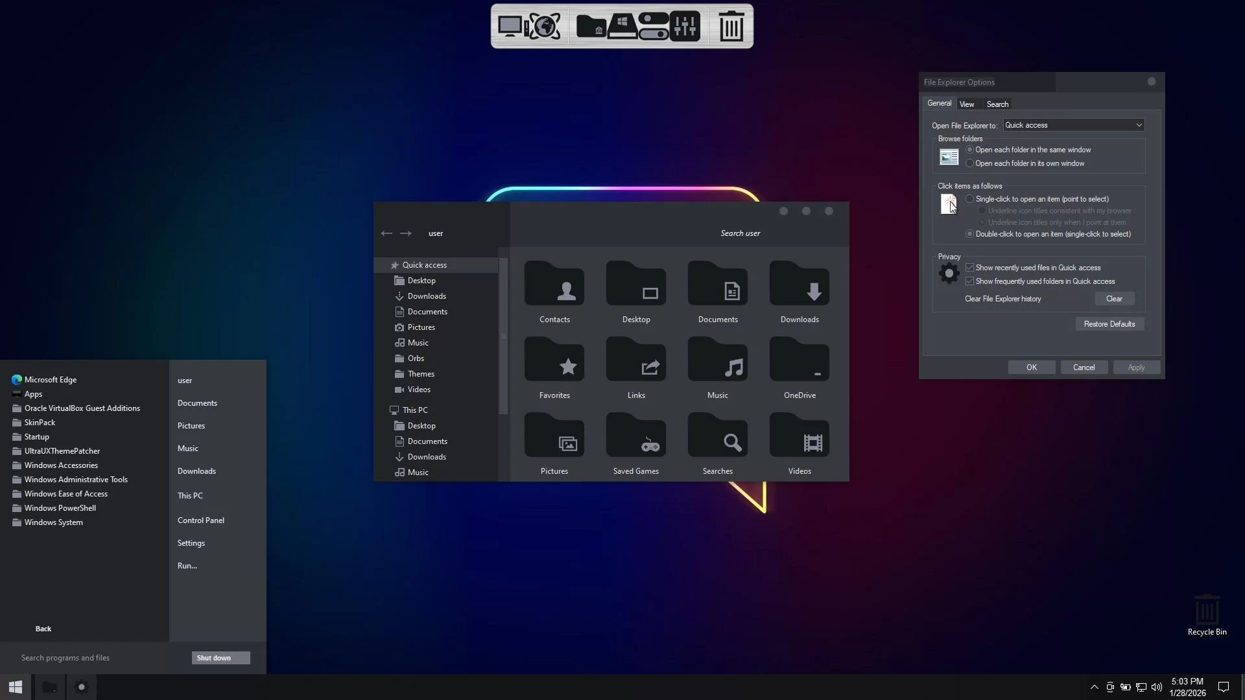The width and height of the screenshot is (1245, 700).
Task: Switch to the Search tab in options
Action: click(x=997, y=104)
